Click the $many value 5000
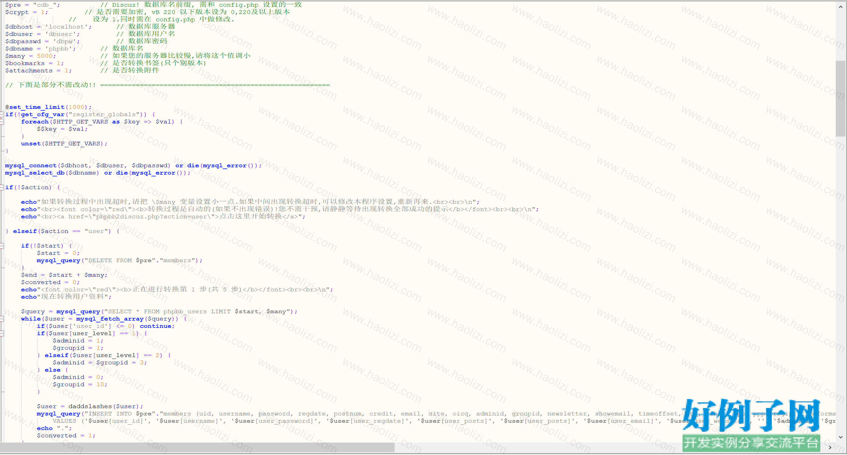847x455 pixels. click(45, 56)
